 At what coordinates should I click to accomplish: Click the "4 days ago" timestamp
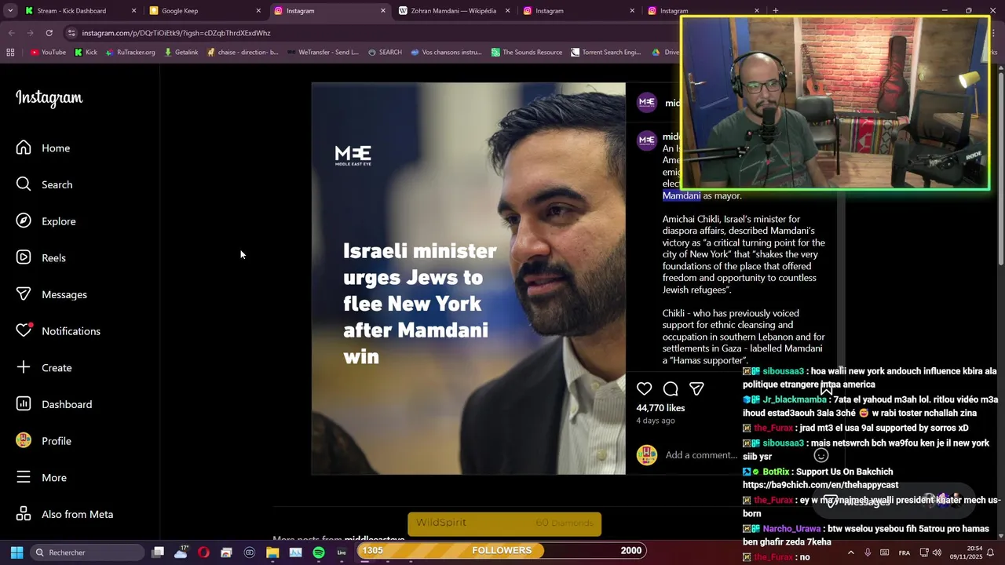point(656,421)
